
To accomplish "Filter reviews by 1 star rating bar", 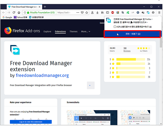I will [x=131, y=77].
